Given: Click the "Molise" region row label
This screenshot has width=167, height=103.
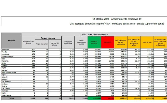Looking at the screenshot, I should 4,93.
